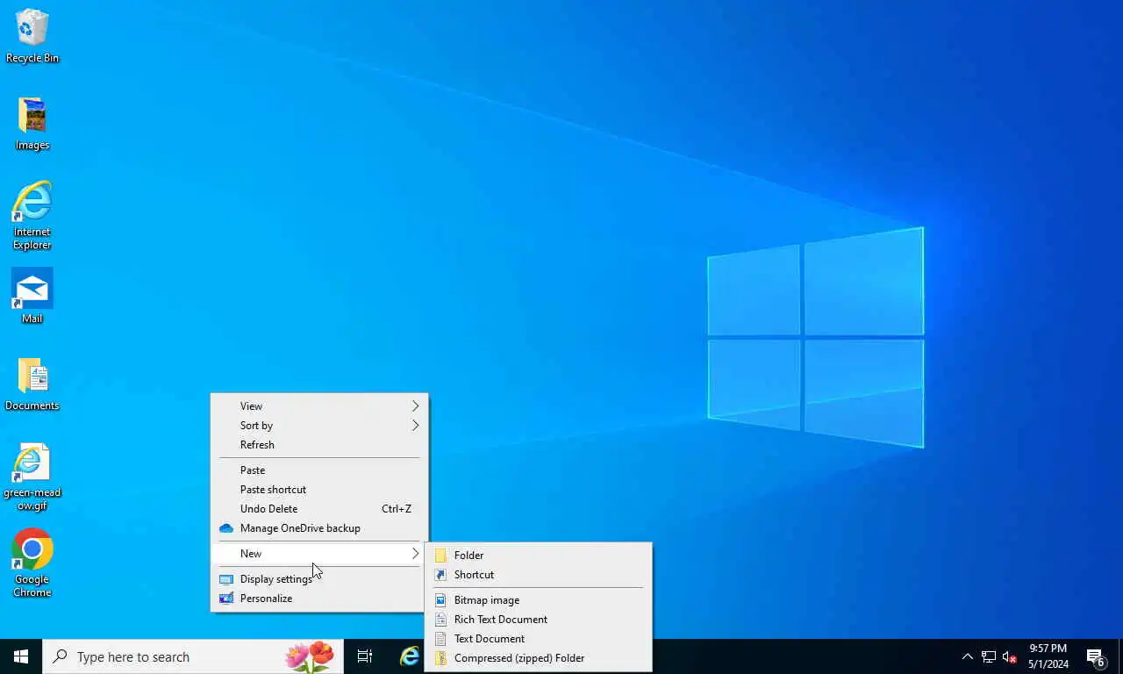
Task: Open the Recycle Bin desktop icon
Action: coord(32,36)
